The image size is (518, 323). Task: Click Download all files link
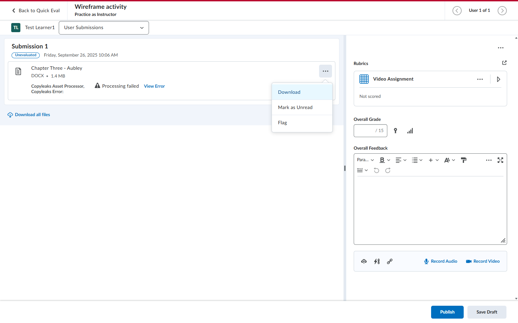click(29, 115)
